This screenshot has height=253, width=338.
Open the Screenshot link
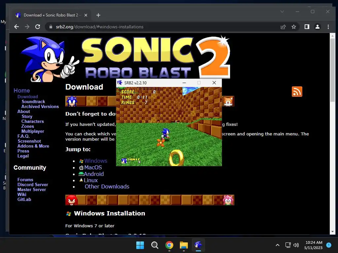(29, 141)
